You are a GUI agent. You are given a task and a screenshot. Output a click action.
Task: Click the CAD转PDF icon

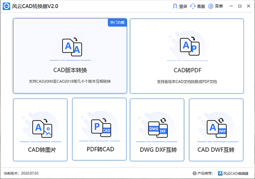tap(187, 47)
